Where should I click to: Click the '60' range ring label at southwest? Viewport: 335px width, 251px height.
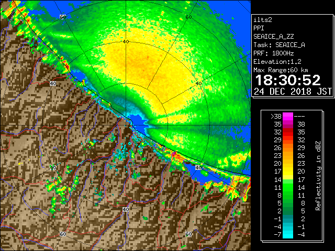[x=63, y=234]
